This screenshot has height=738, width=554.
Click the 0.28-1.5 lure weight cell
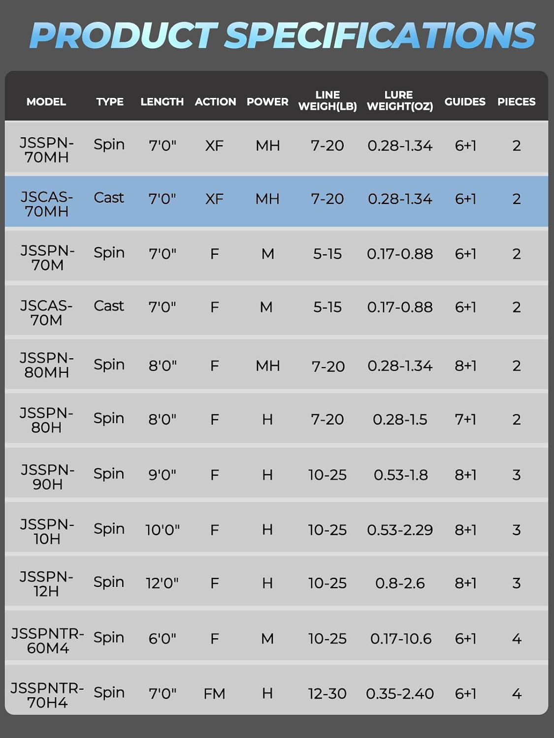coord(400,420)
